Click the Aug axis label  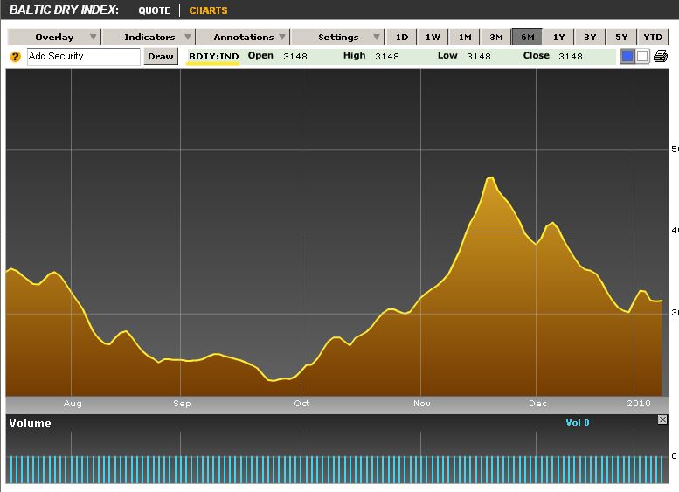click(x=73, y=403)
